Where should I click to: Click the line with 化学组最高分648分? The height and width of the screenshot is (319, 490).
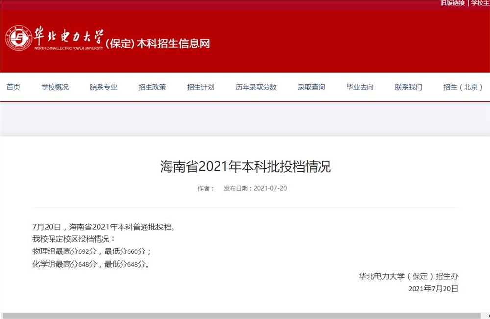coord(91,264)
